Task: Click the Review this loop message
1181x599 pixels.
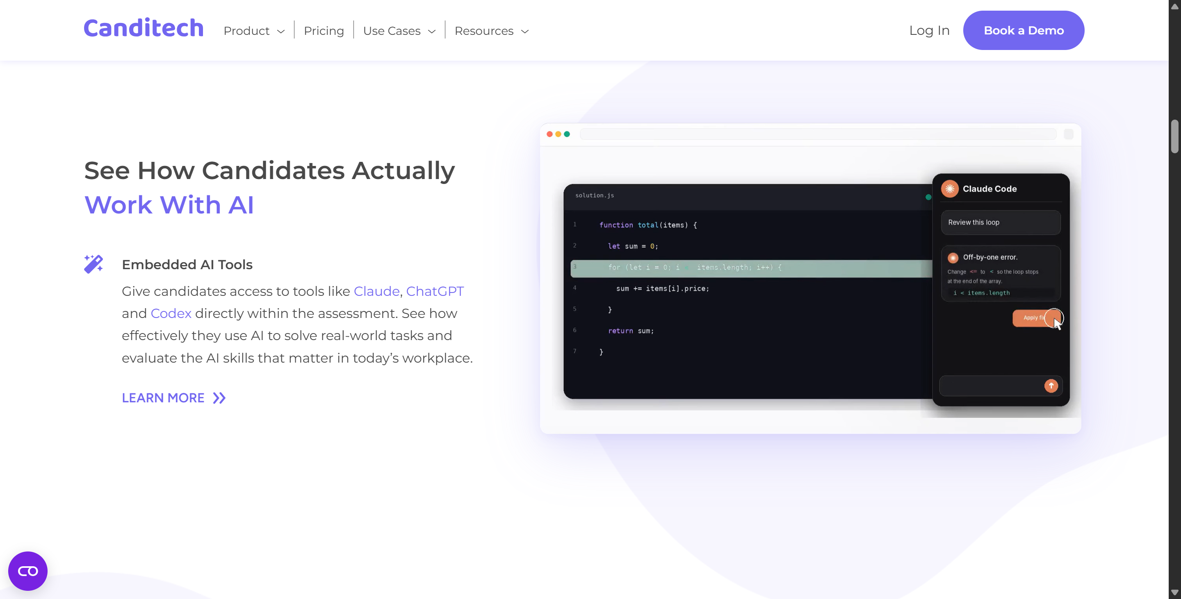Action: pos(1001,222)
